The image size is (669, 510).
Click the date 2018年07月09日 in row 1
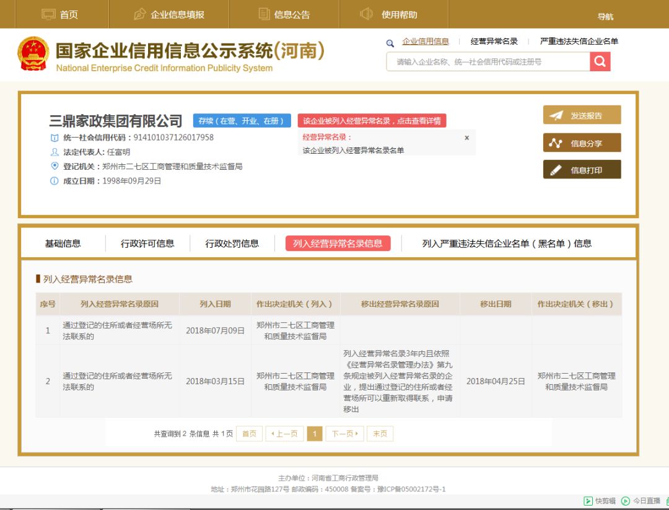(x=215, y=331)
